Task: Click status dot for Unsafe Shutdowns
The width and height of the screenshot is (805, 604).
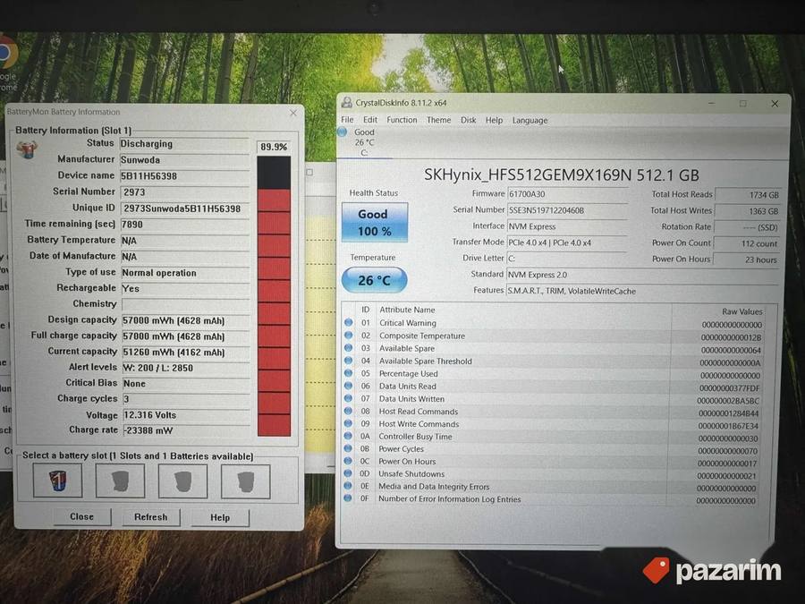Action: (349, 473)
